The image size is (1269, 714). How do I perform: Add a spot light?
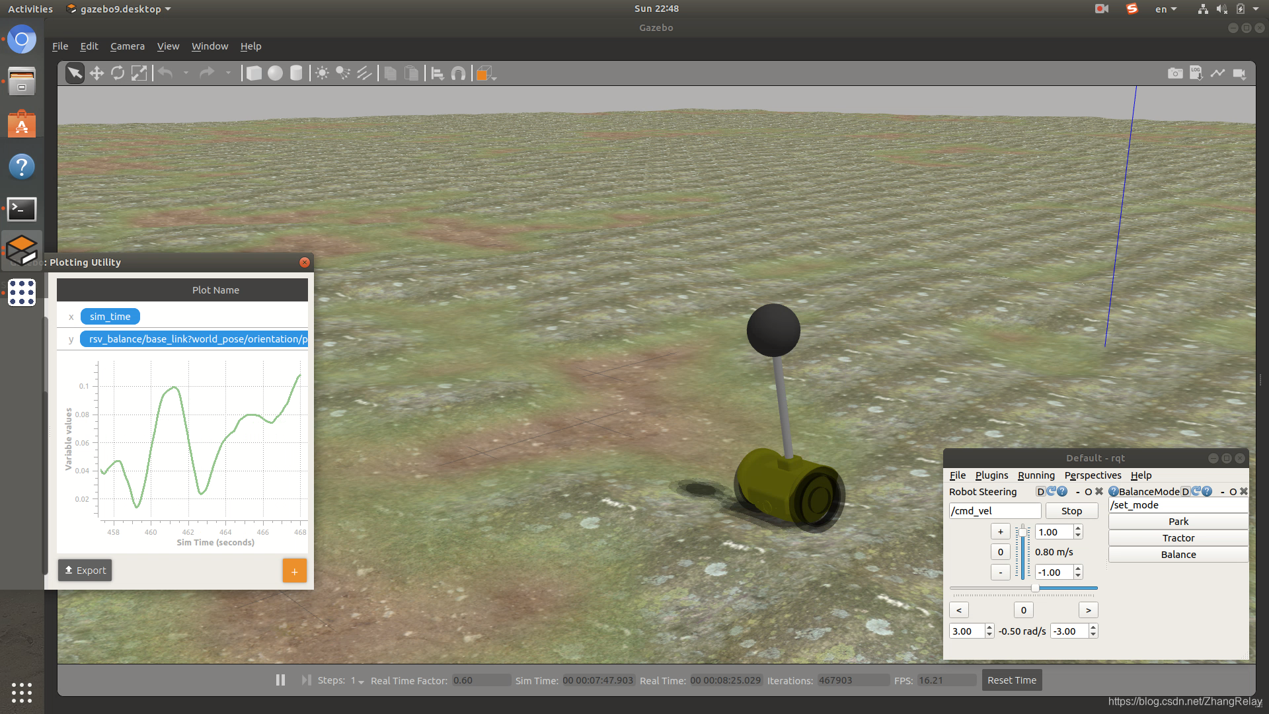[x=343, y=73]
